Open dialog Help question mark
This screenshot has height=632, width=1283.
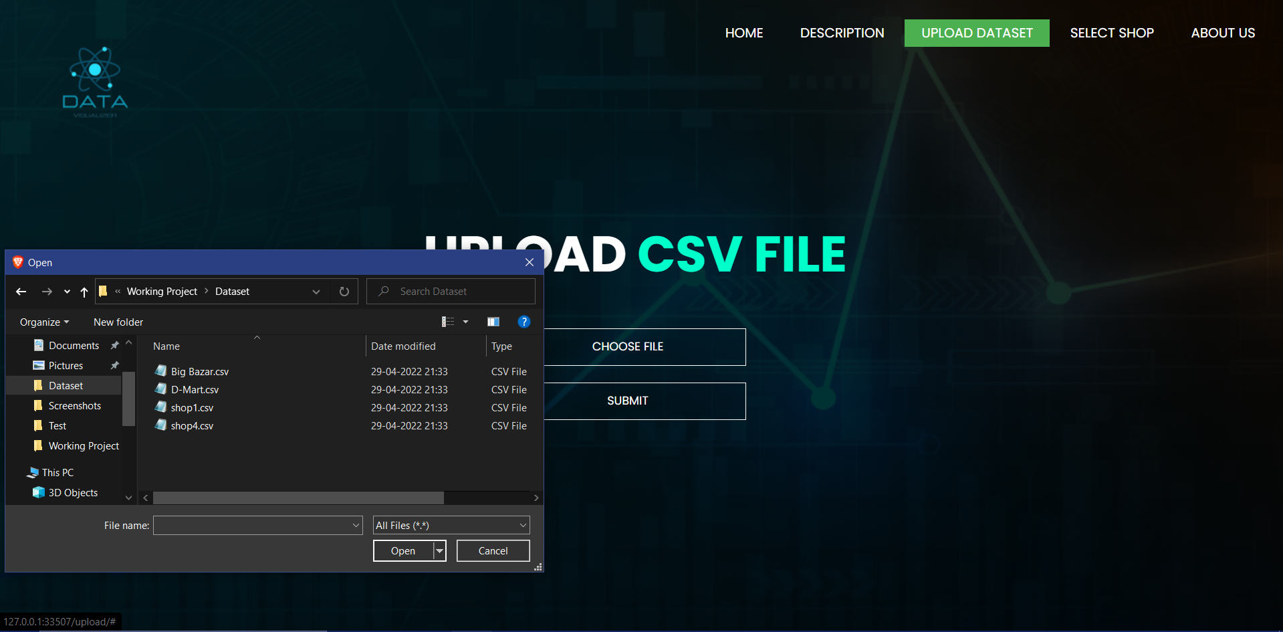524,322
